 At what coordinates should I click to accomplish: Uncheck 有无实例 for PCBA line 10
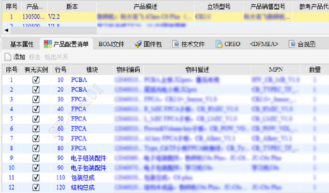click(x=36, y=80)
